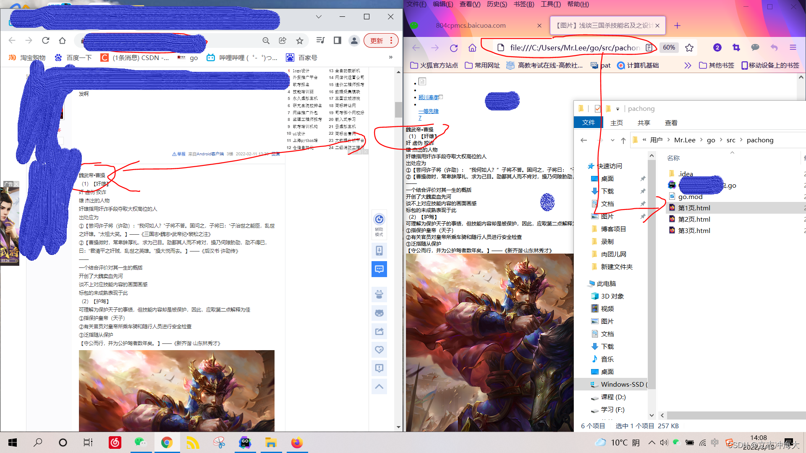Open Chrome tab search dropdown arrow
The image size is (806, 453).
(319, 17)
